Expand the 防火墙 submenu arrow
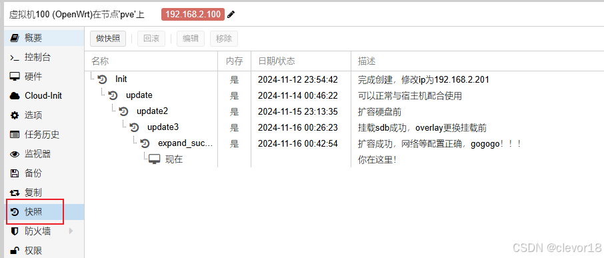This screenshot has height=258, width=604. [71, 231]
